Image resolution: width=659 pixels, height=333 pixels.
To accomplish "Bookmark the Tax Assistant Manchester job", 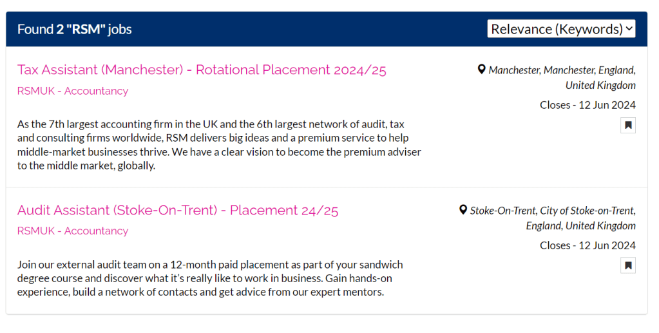I will [x=628, y=125].
